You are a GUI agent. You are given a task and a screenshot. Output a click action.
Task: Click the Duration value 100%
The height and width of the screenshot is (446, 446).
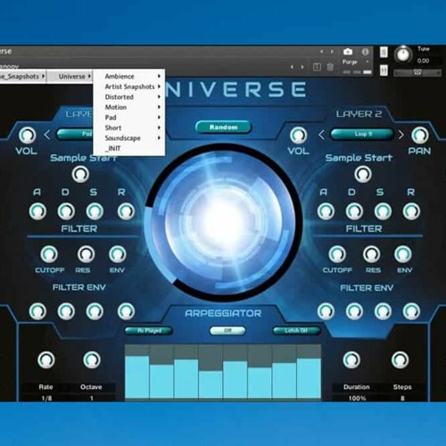click(x=357, y=398)
